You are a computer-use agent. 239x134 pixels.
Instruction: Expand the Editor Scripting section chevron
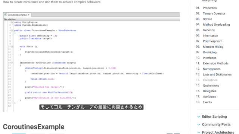198,117
